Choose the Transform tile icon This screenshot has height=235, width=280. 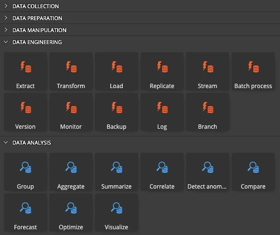[71, 67]
